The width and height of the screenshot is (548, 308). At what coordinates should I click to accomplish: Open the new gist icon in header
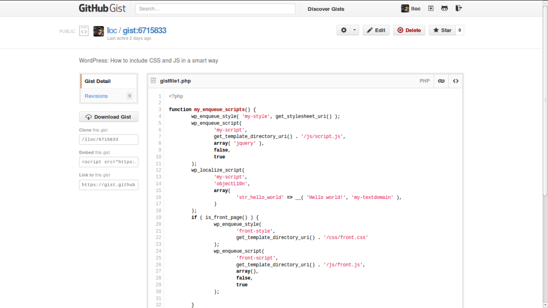click(x=431, y=8)
